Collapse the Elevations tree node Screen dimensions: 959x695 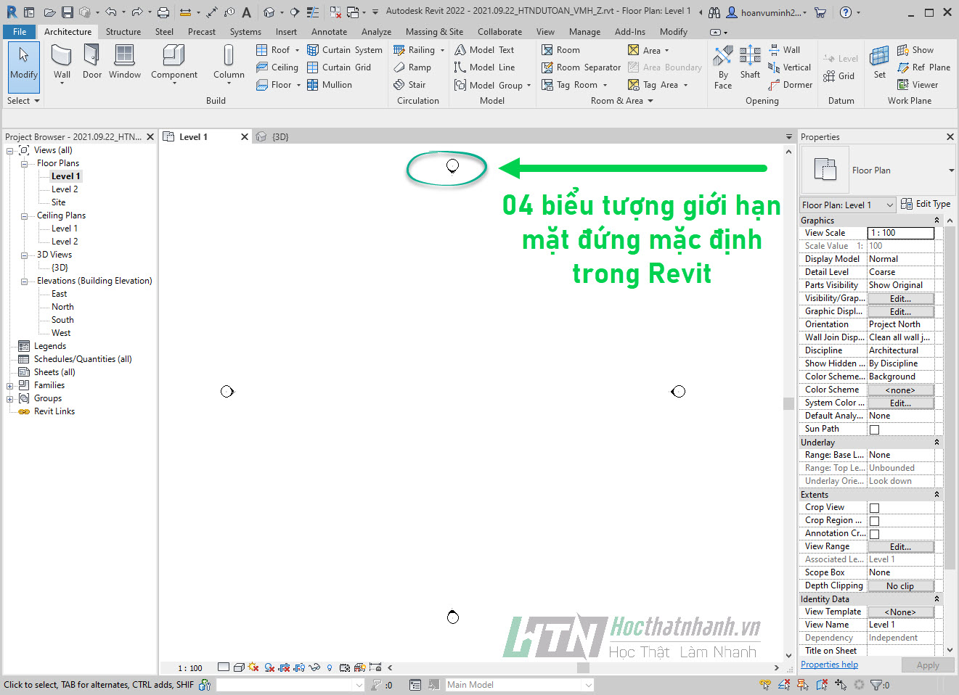(x=24, y=281)
